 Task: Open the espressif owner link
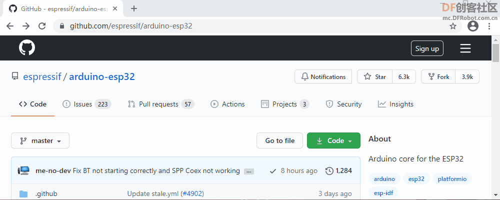(x=42, y=76)
